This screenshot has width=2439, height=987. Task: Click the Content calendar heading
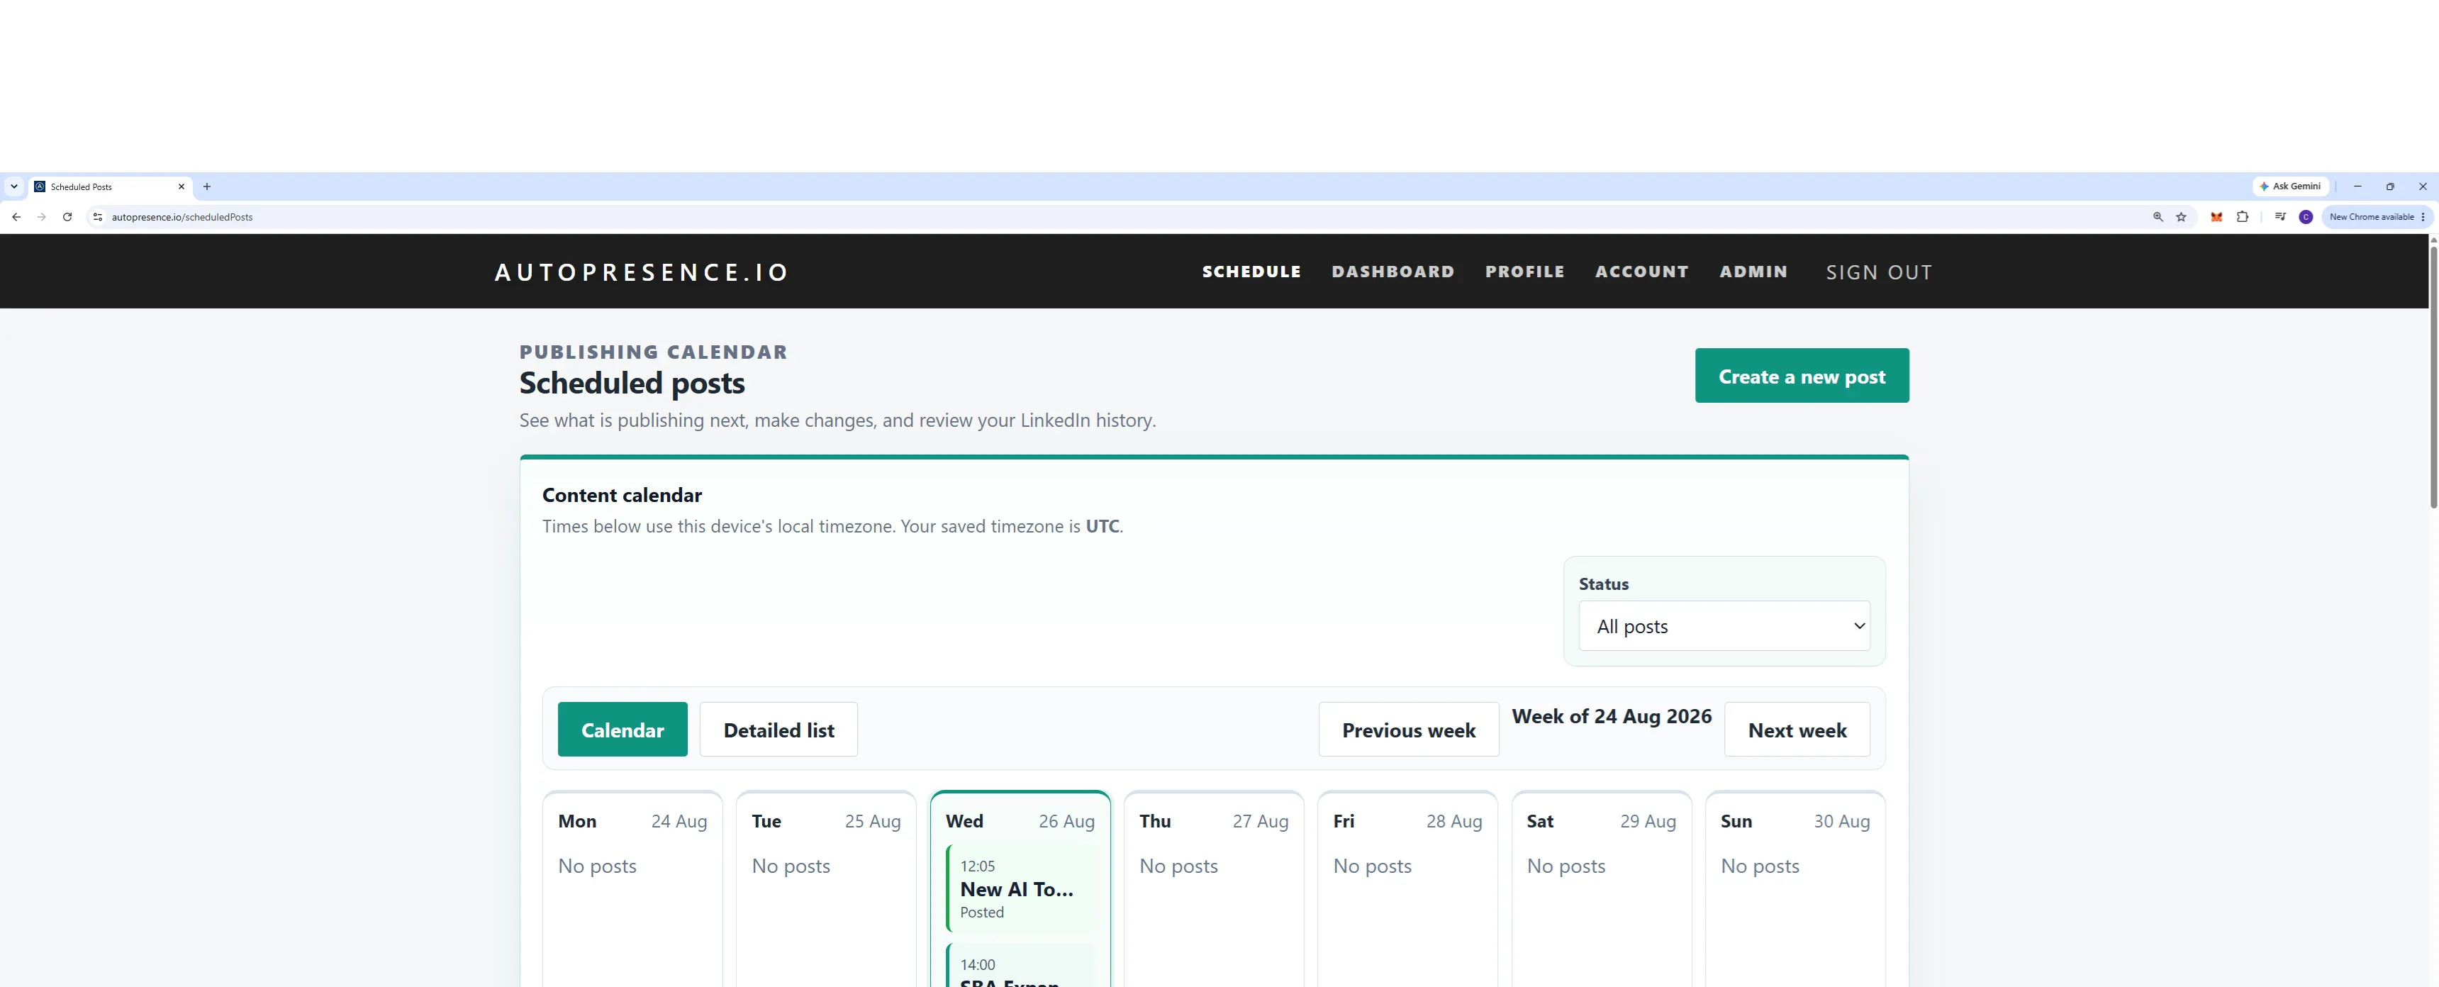click(x=622, y=496)
